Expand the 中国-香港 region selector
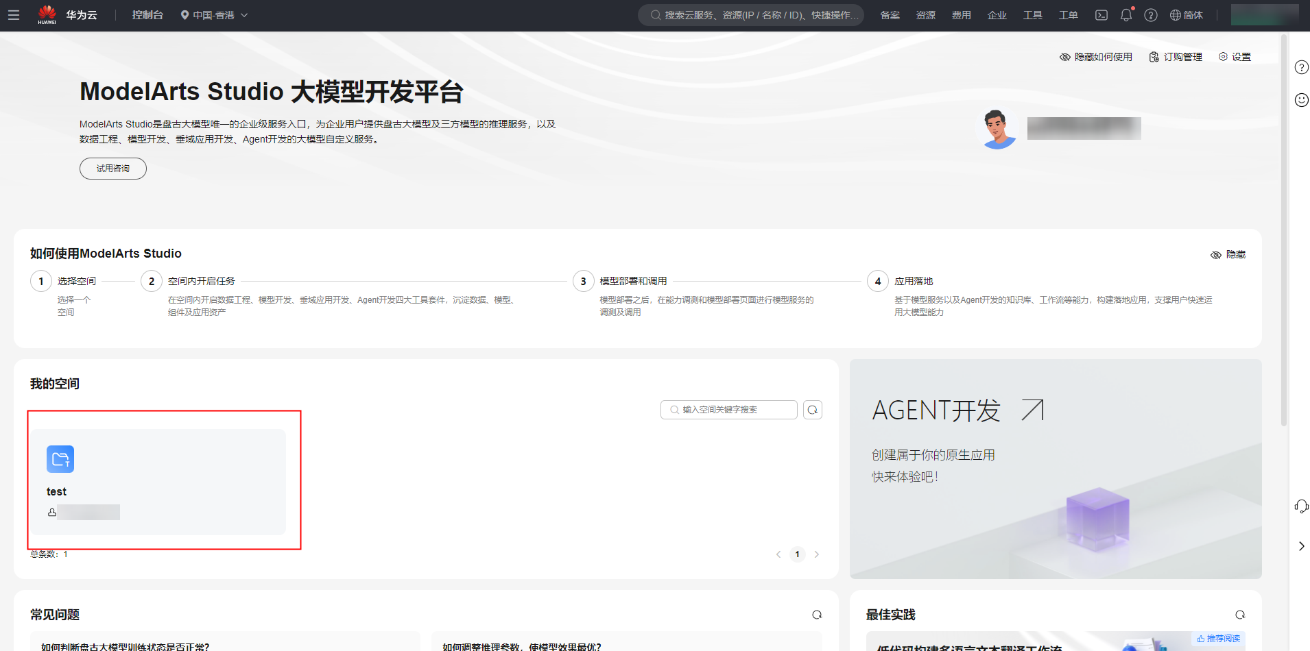 (x=214, y=15)
